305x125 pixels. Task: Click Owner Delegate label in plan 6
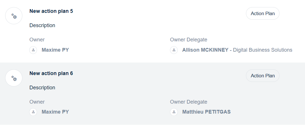(x=189, y=102)
